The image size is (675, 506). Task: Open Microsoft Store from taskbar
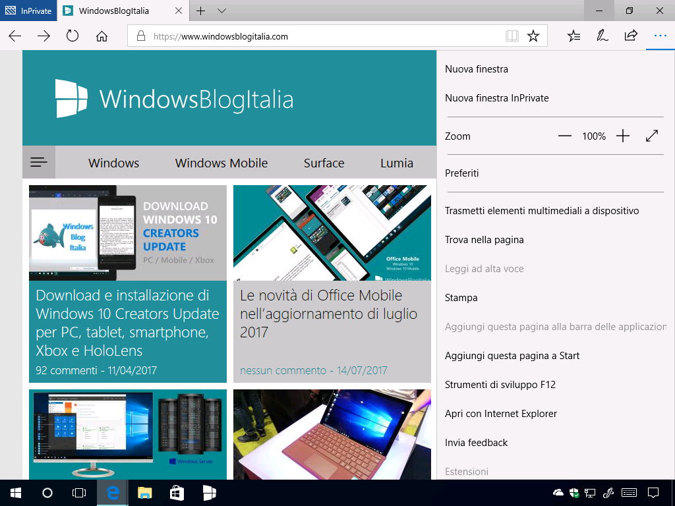(177, 493)
